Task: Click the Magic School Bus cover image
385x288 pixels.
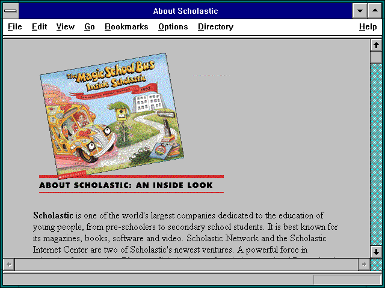Action: click(x=112, y=116)
